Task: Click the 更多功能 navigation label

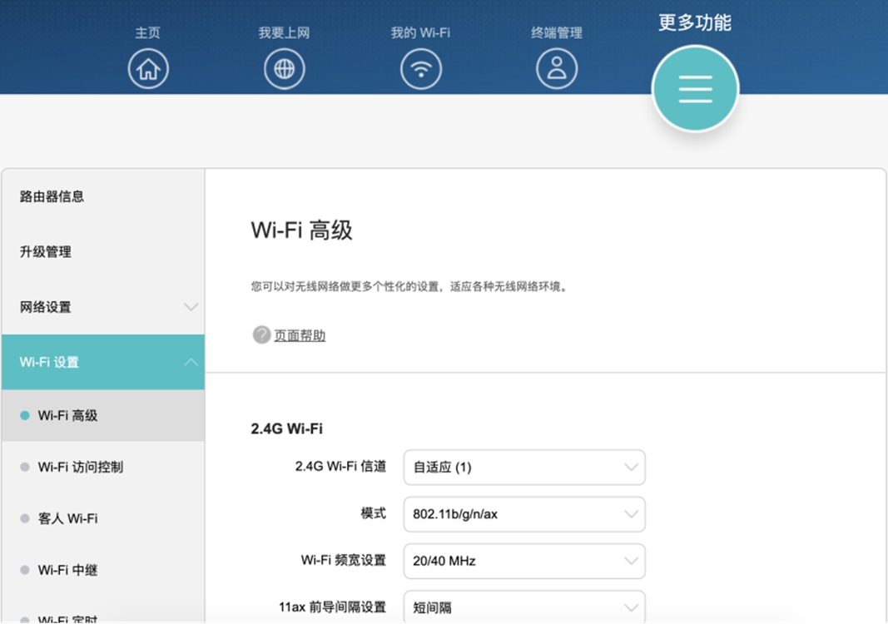Action: 695,22
